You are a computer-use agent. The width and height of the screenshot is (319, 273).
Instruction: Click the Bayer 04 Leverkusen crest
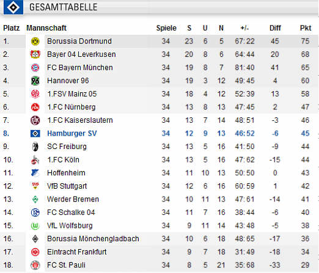35,54
